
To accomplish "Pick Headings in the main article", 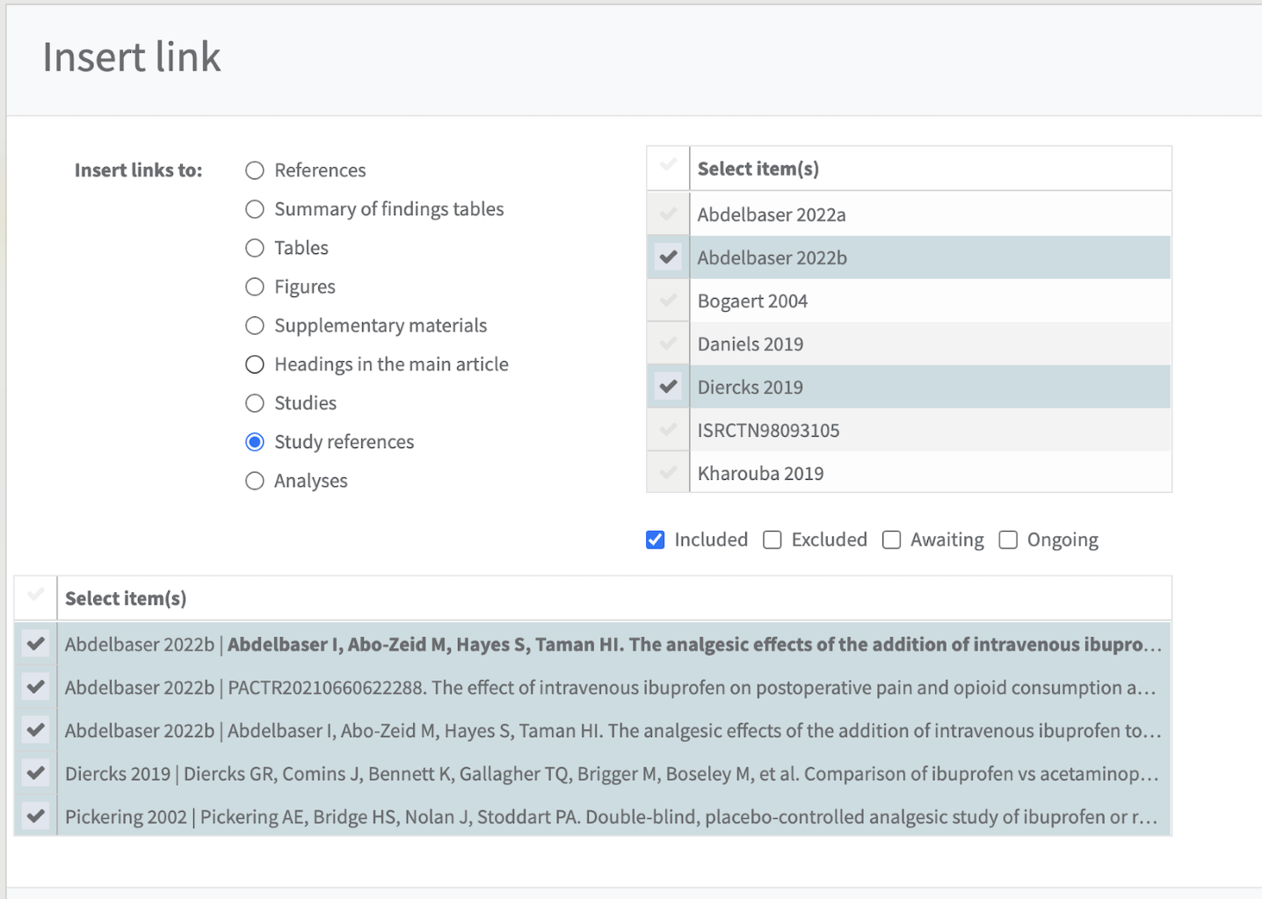I will point(255,365).
